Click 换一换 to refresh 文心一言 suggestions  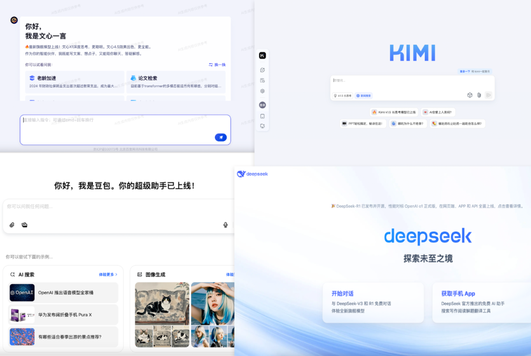point(217,65)
